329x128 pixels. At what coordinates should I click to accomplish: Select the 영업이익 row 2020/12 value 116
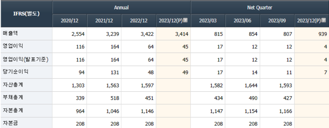(80, 47)
